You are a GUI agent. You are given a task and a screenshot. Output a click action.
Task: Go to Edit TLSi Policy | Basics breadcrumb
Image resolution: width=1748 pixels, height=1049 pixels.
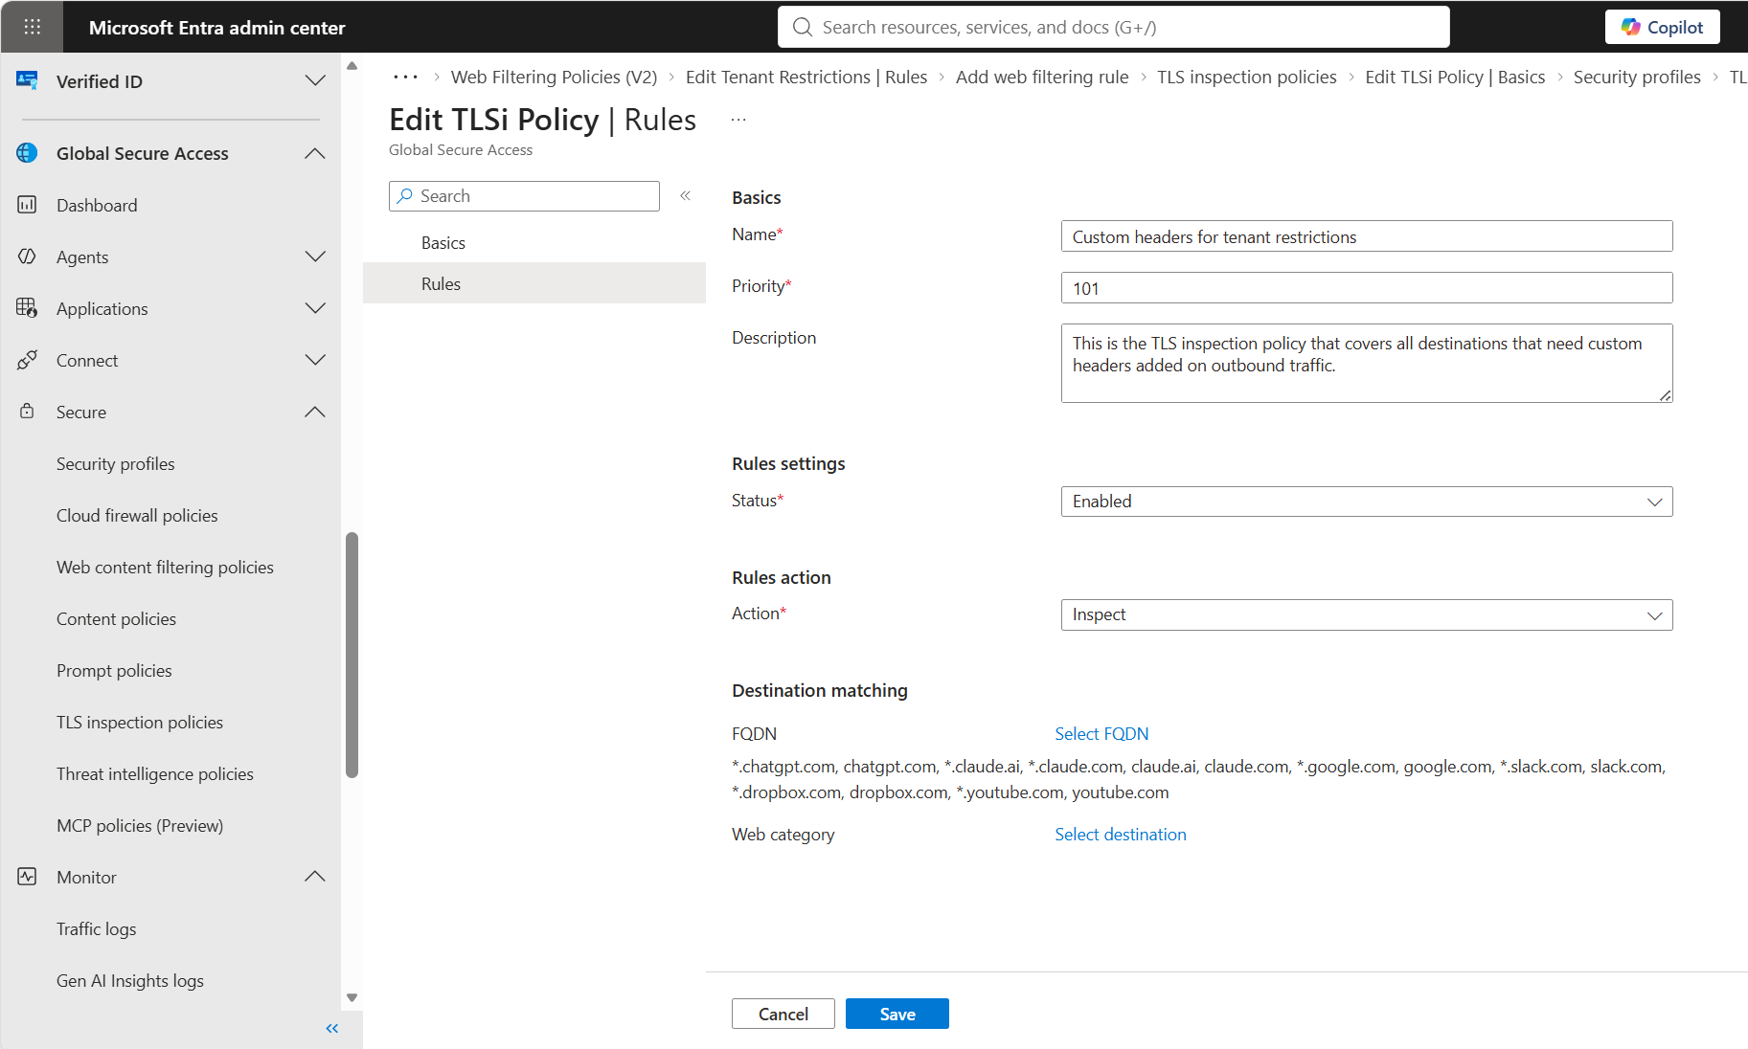(x=1455, y=77)
